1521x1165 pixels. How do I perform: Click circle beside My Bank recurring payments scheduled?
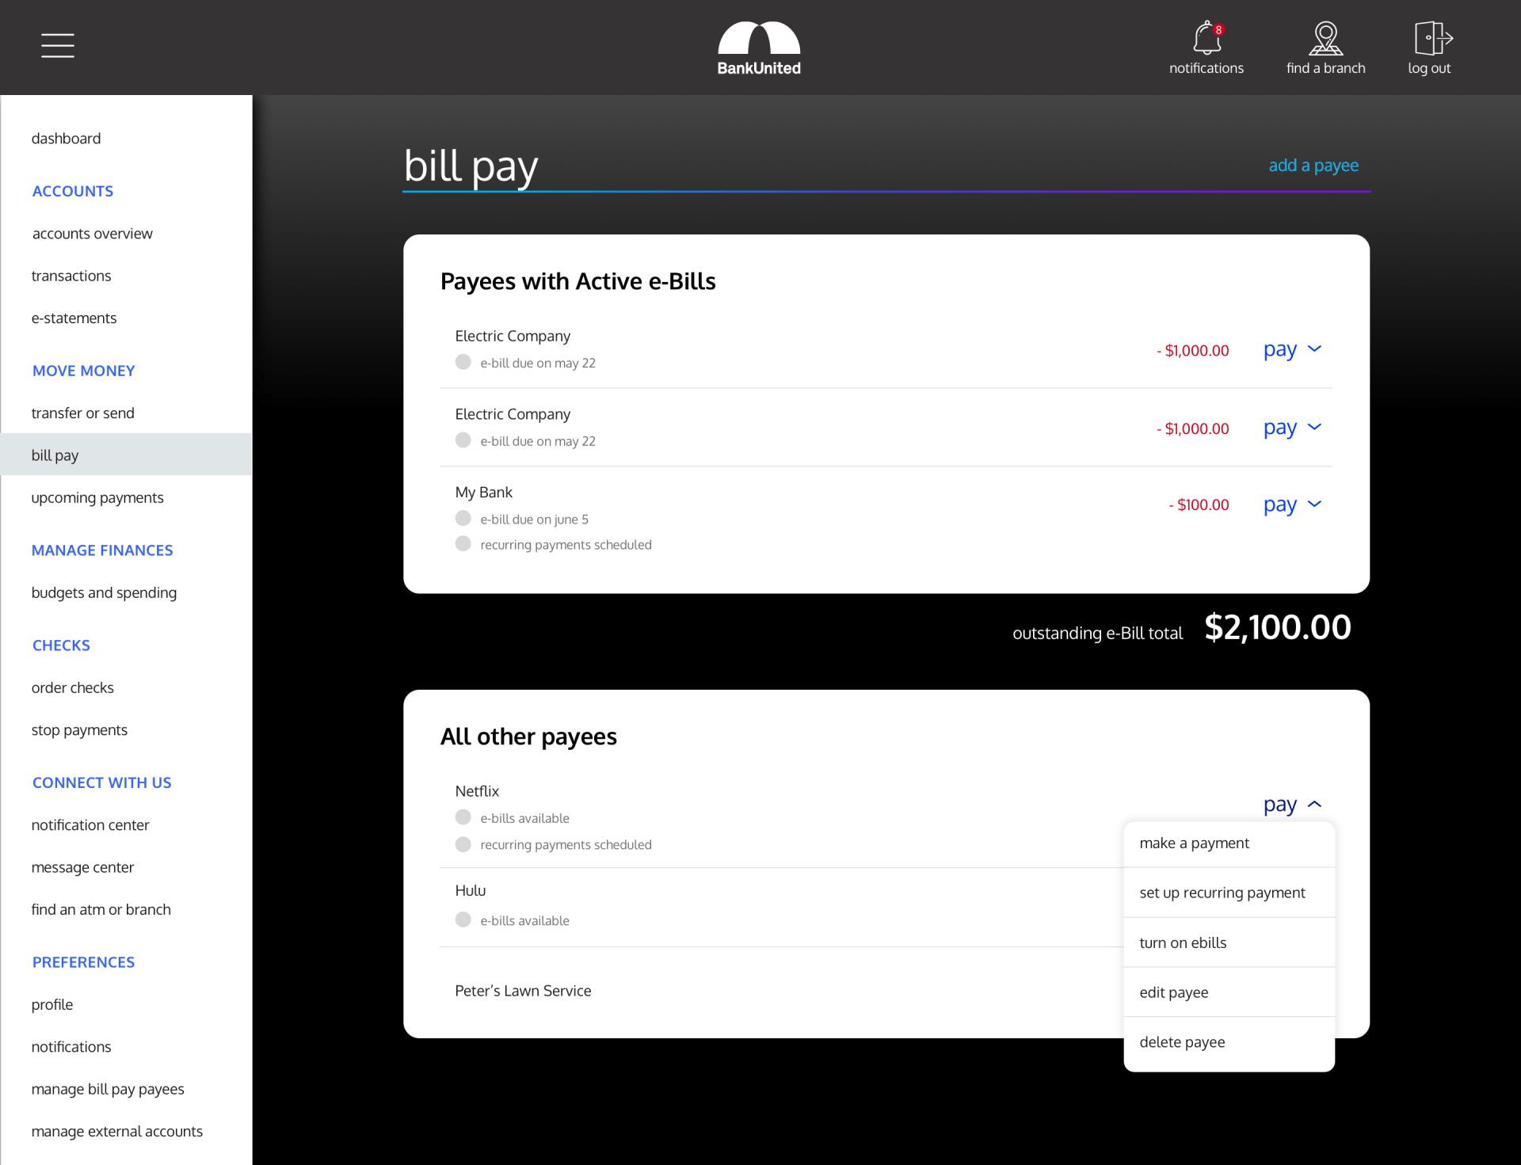coord(463,544)
